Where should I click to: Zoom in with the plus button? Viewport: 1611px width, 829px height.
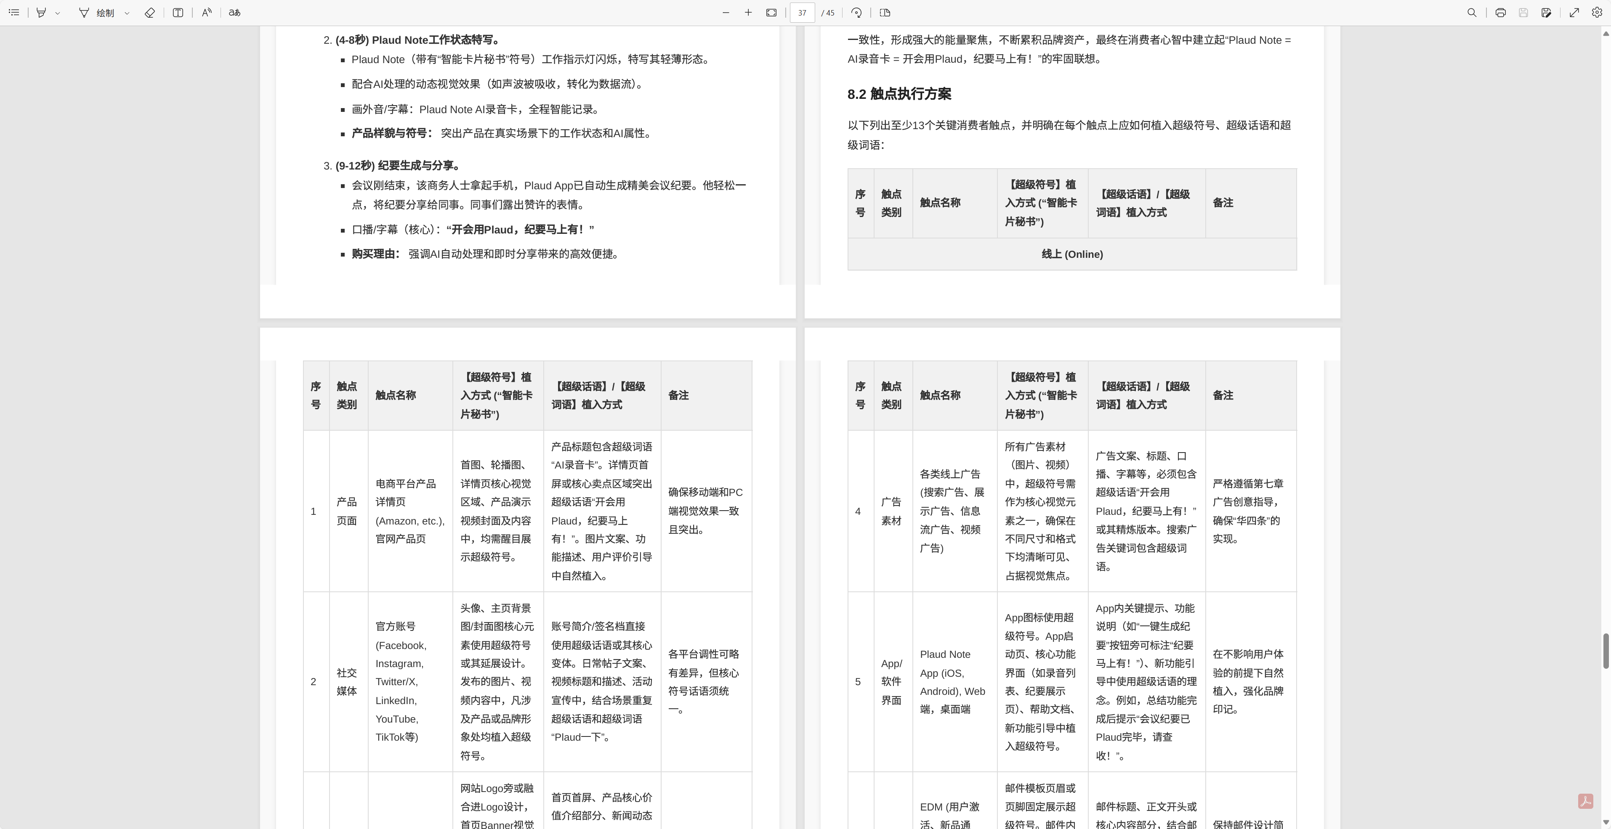click(748, 13)
